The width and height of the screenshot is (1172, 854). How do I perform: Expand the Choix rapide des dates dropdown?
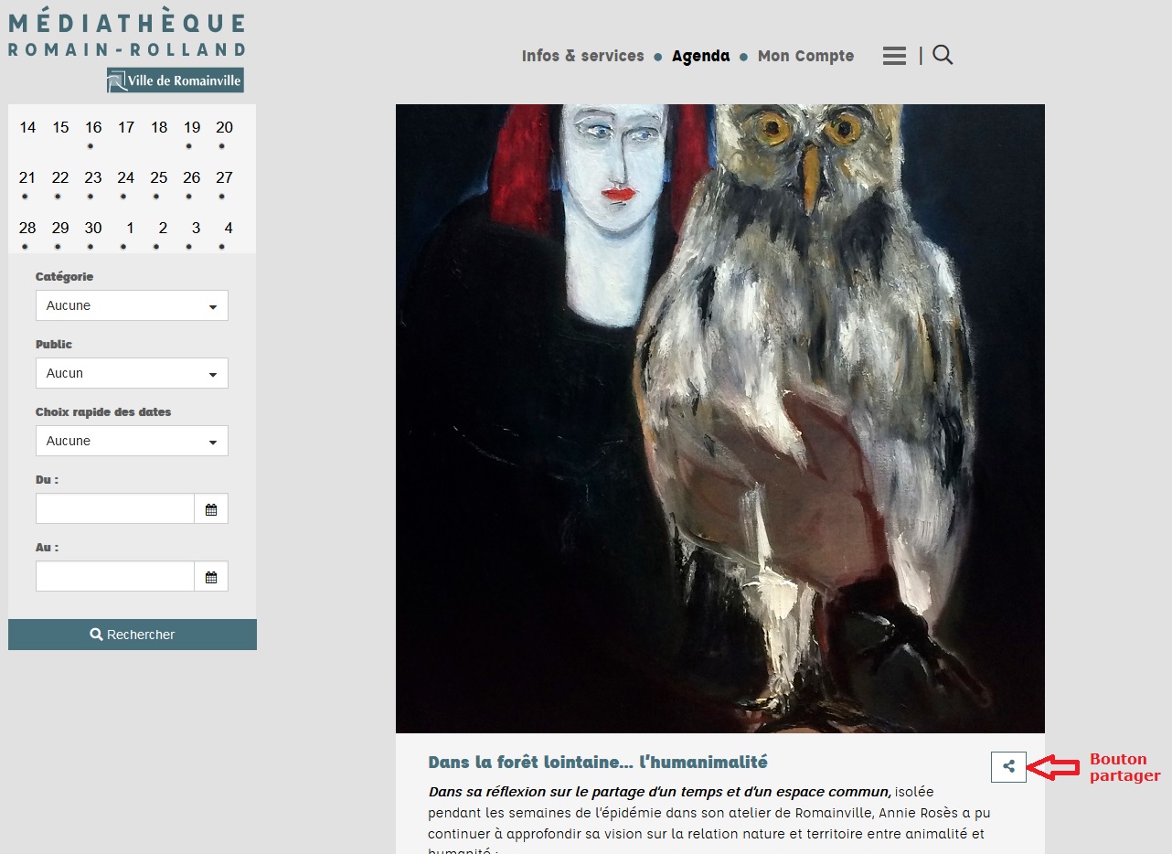(x=132, y=441)
